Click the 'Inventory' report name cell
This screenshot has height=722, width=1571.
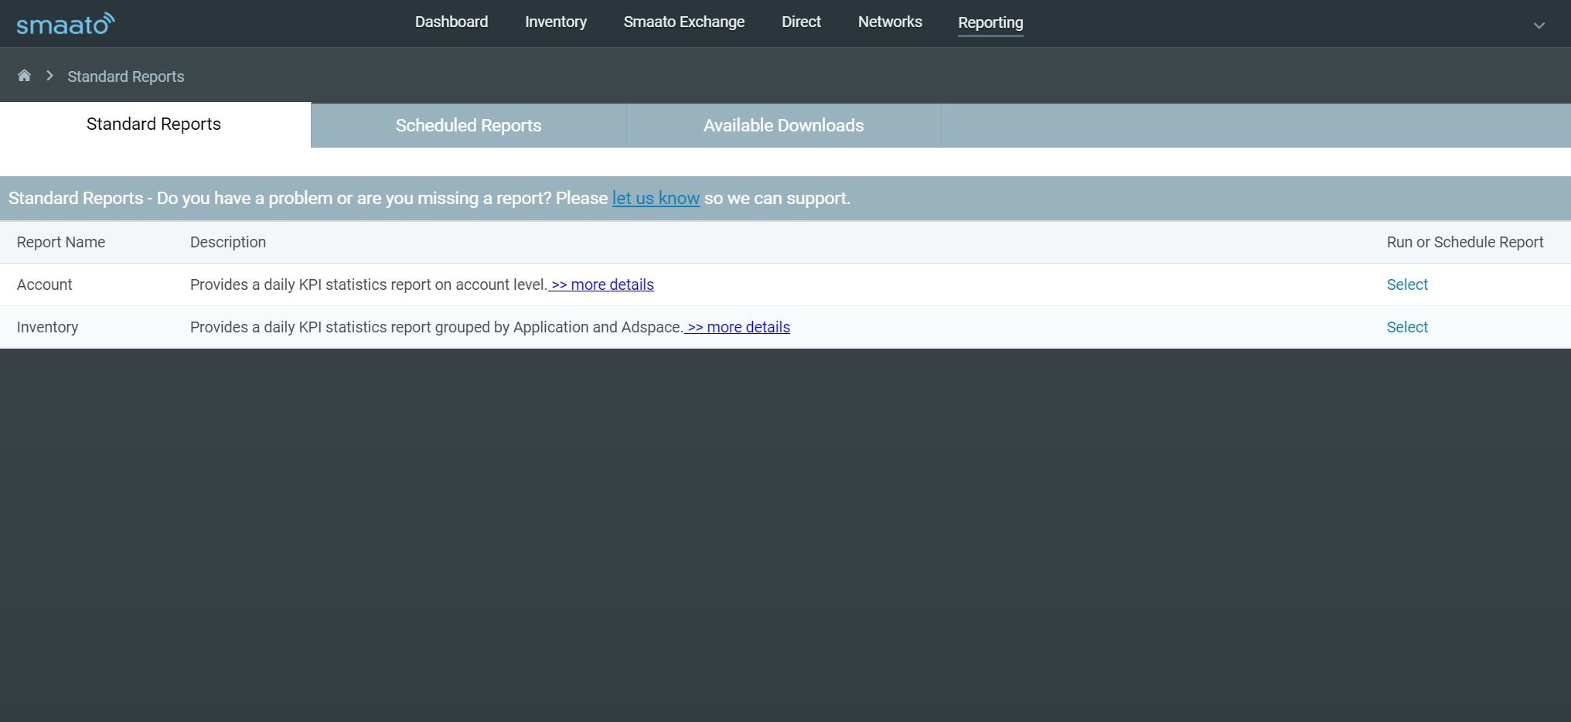48,327
